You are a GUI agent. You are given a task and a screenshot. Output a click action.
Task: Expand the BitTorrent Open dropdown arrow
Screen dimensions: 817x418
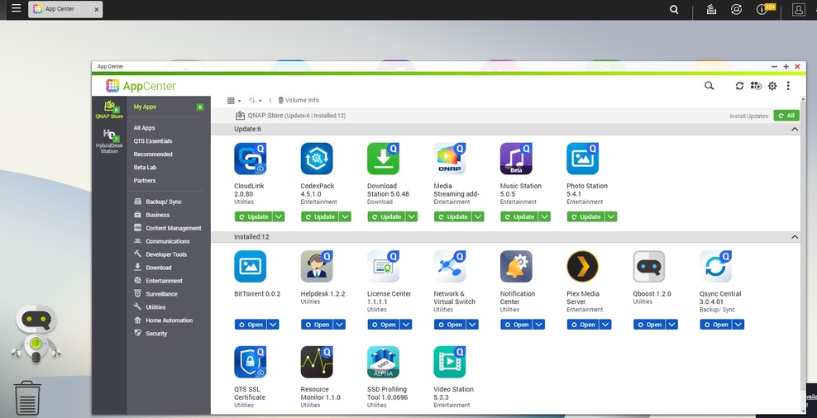click(273, 325)
